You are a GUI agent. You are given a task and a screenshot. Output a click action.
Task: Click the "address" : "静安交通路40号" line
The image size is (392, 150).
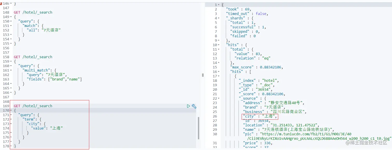(x=273, y=103)
